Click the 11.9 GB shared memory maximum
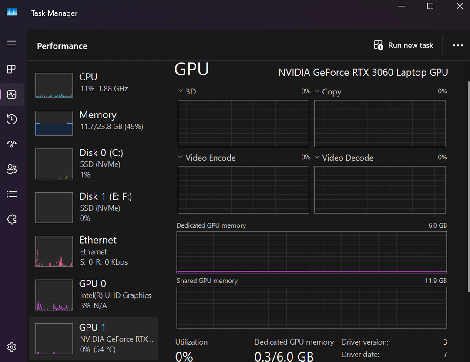The height and width of the screenshot is (362, 470). pyautogui.click(x=436, y=281)
